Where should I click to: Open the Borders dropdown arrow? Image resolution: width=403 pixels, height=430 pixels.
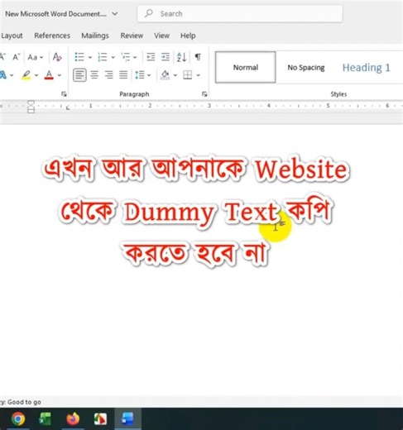tap(198, 75)
